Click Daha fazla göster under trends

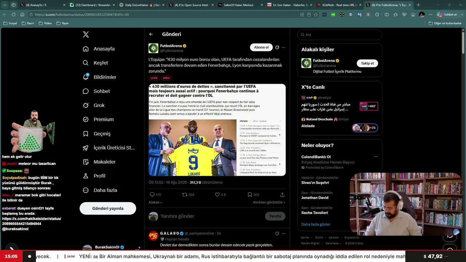(x=316, y=225)
